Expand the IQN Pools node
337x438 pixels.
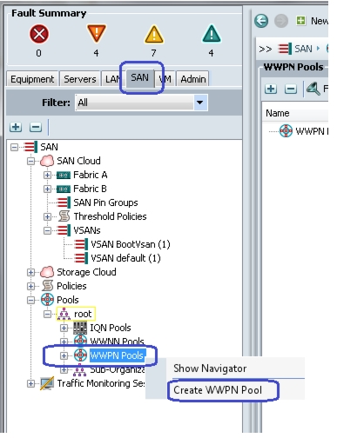tap(64, 328)
